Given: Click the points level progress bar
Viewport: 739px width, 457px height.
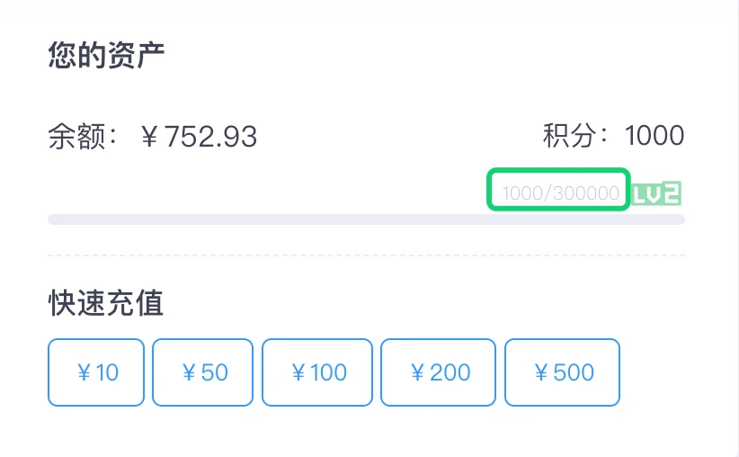Looking at the screenshot, I should click(366, 220).
